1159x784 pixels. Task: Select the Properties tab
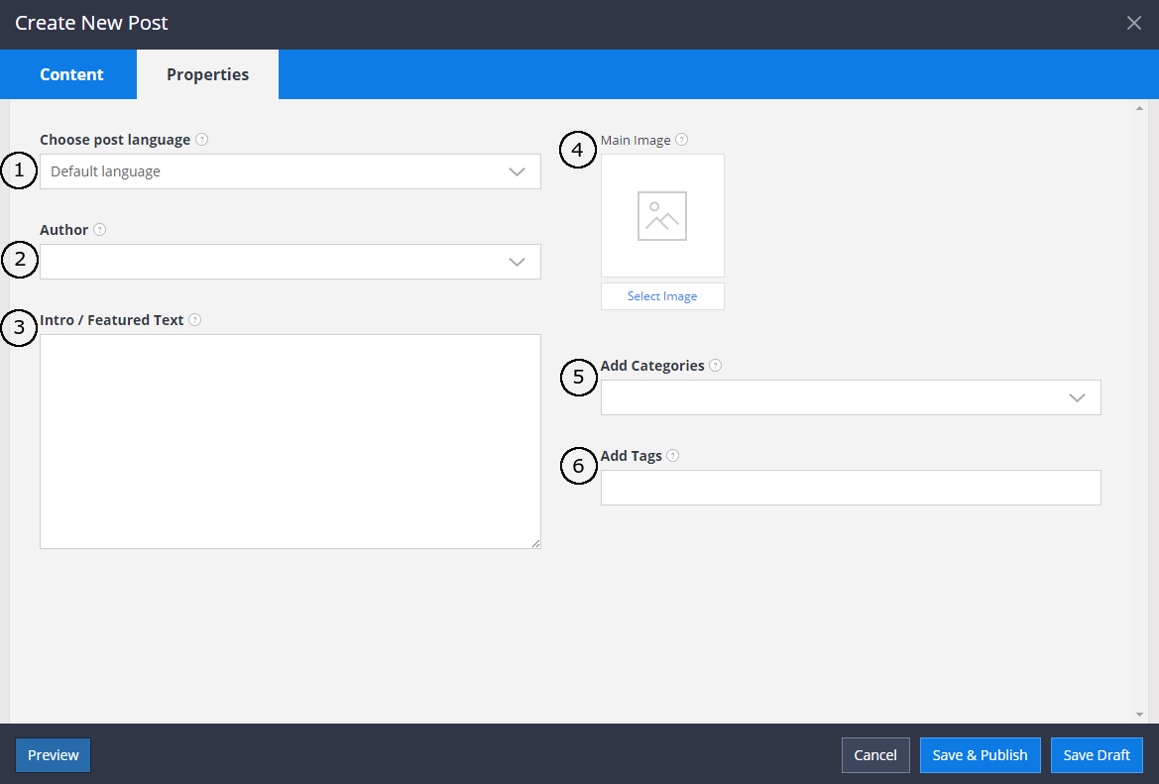click(x=207, y=73)
